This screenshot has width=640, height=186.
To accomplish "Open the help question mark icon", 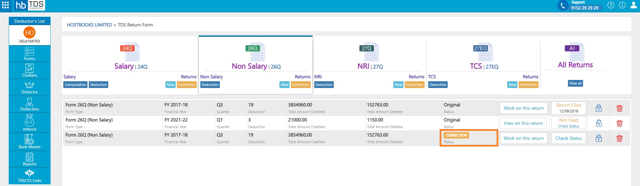I will pyautogui.click(x=611, y=5).
